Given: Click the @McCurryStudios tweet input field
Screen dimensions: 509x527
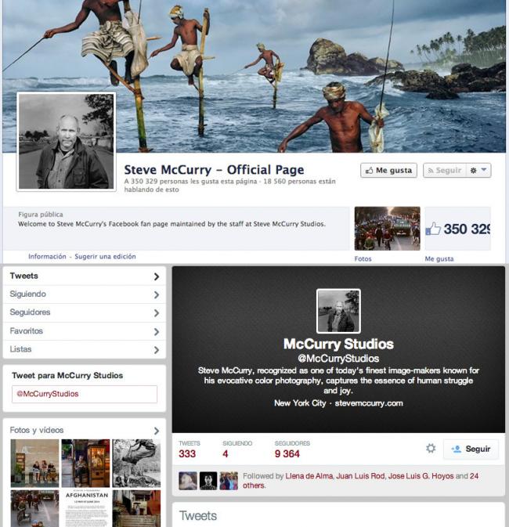Looking at the screenshot, I should pyautogui.click(x=85, y=394).
